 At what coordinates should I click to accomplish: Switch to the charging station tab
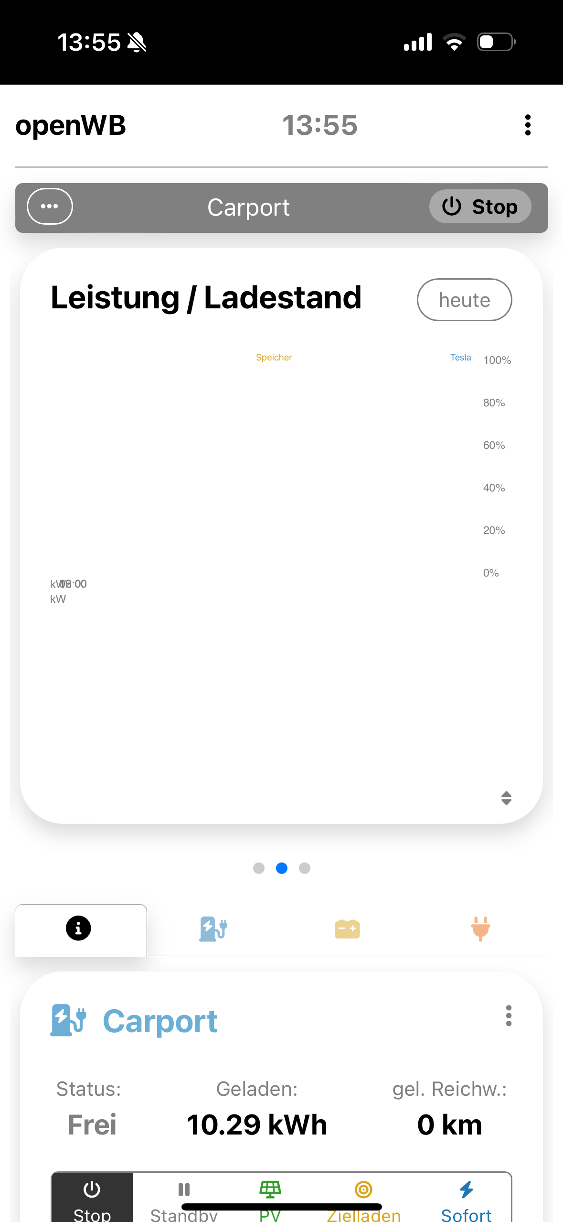(213, 928)
